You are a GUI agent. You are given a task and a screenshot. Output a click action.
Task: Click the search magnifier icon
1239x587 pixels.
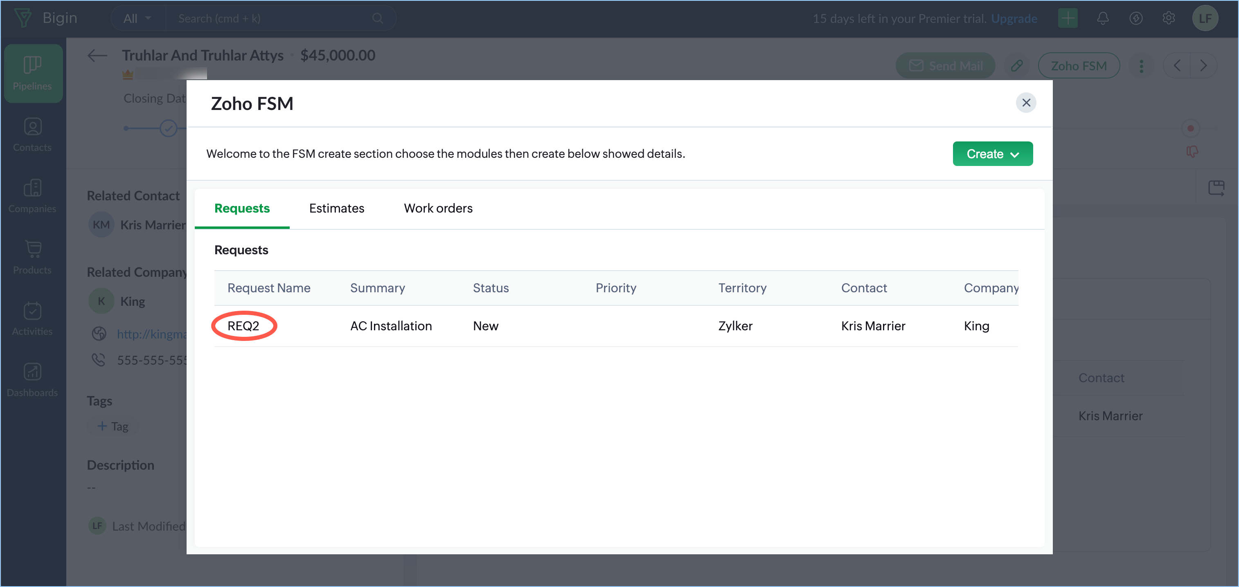pos(378,18)
